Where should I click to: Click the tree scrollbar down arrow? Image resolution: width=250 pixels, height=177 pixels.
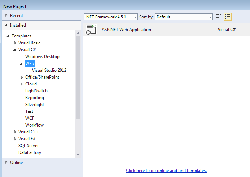78,155
